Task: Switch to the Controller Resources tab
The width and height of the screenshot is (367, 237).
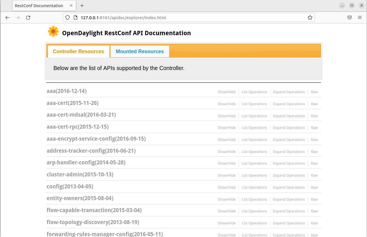Action: click(78, 51)
